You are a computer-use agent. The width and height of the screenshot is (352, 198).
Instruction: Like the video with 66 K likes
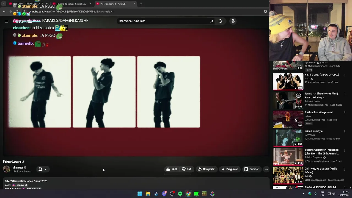pyautogui.click(x=171, y=169)
